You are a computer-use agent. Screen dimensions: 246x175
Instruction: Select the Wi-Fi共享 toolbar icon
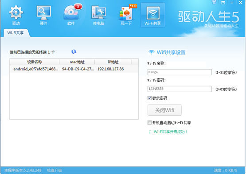click(153, 15)
